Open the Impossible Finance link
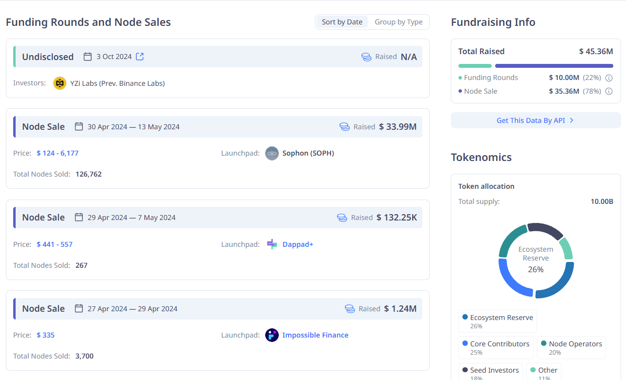The width and height of the screenshot is (626, 380). (315, 335)
